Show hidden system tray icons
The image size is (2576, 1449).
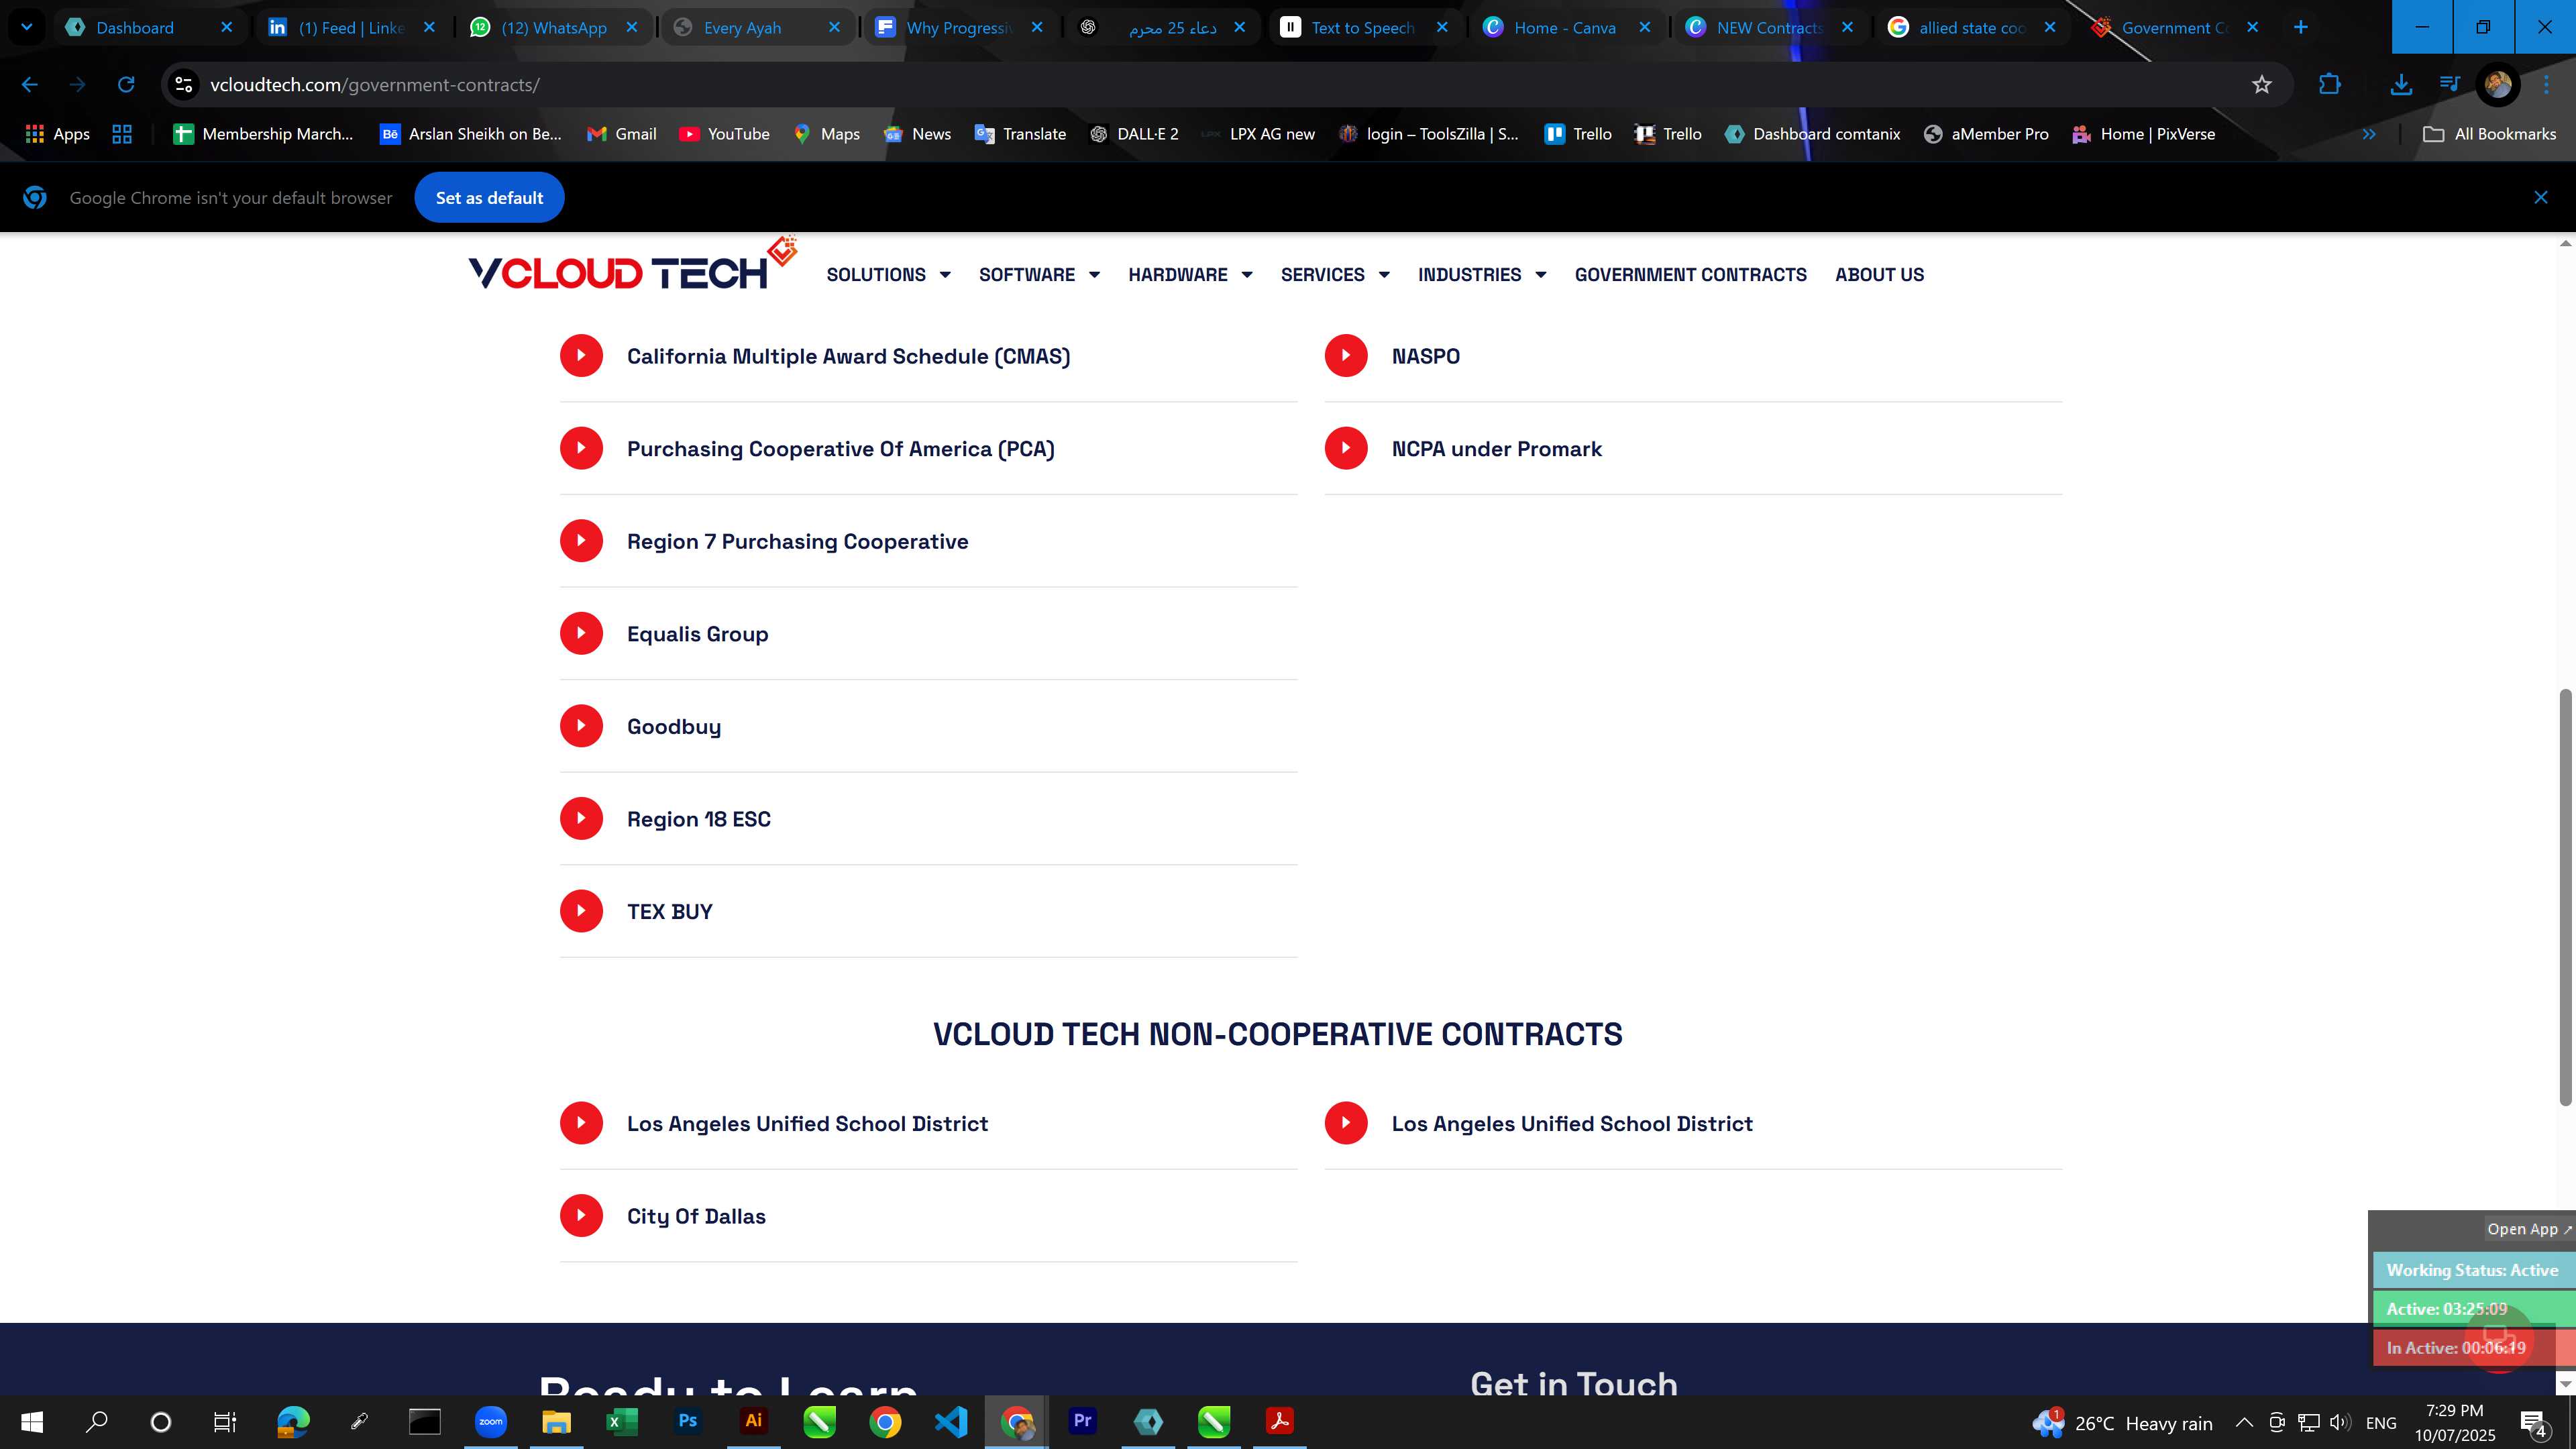tap(2244, 1422)
